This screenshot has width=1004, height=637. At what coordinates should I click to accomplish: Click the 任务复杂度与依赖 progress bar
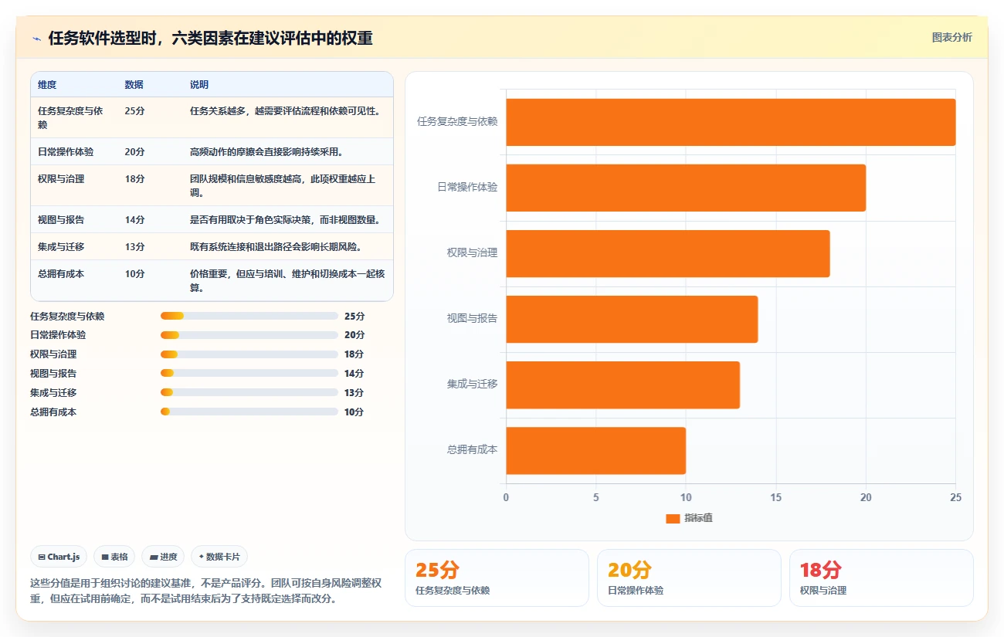249,316
